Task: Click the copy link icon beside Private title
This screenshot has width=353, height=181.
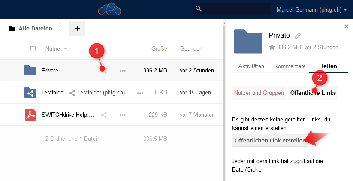Action: 298,36
